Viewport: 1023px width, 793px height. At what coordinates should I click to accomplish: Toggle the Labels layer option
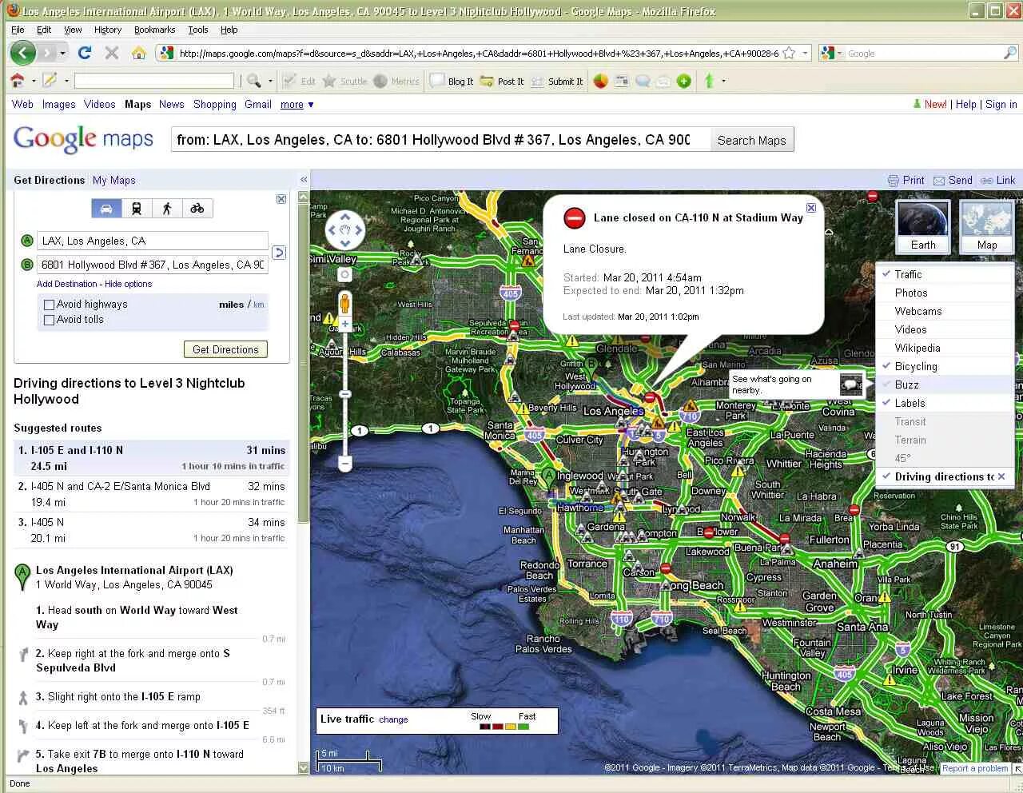pos(945,403)
